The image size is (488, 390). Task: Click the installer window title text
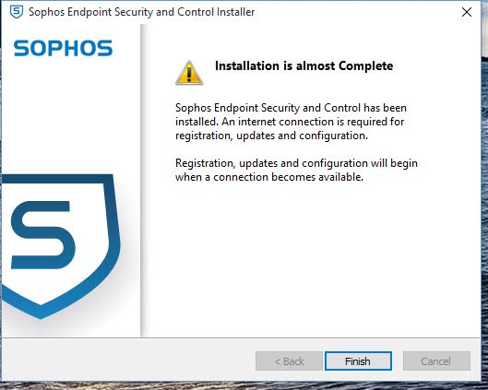pos(142,12)
